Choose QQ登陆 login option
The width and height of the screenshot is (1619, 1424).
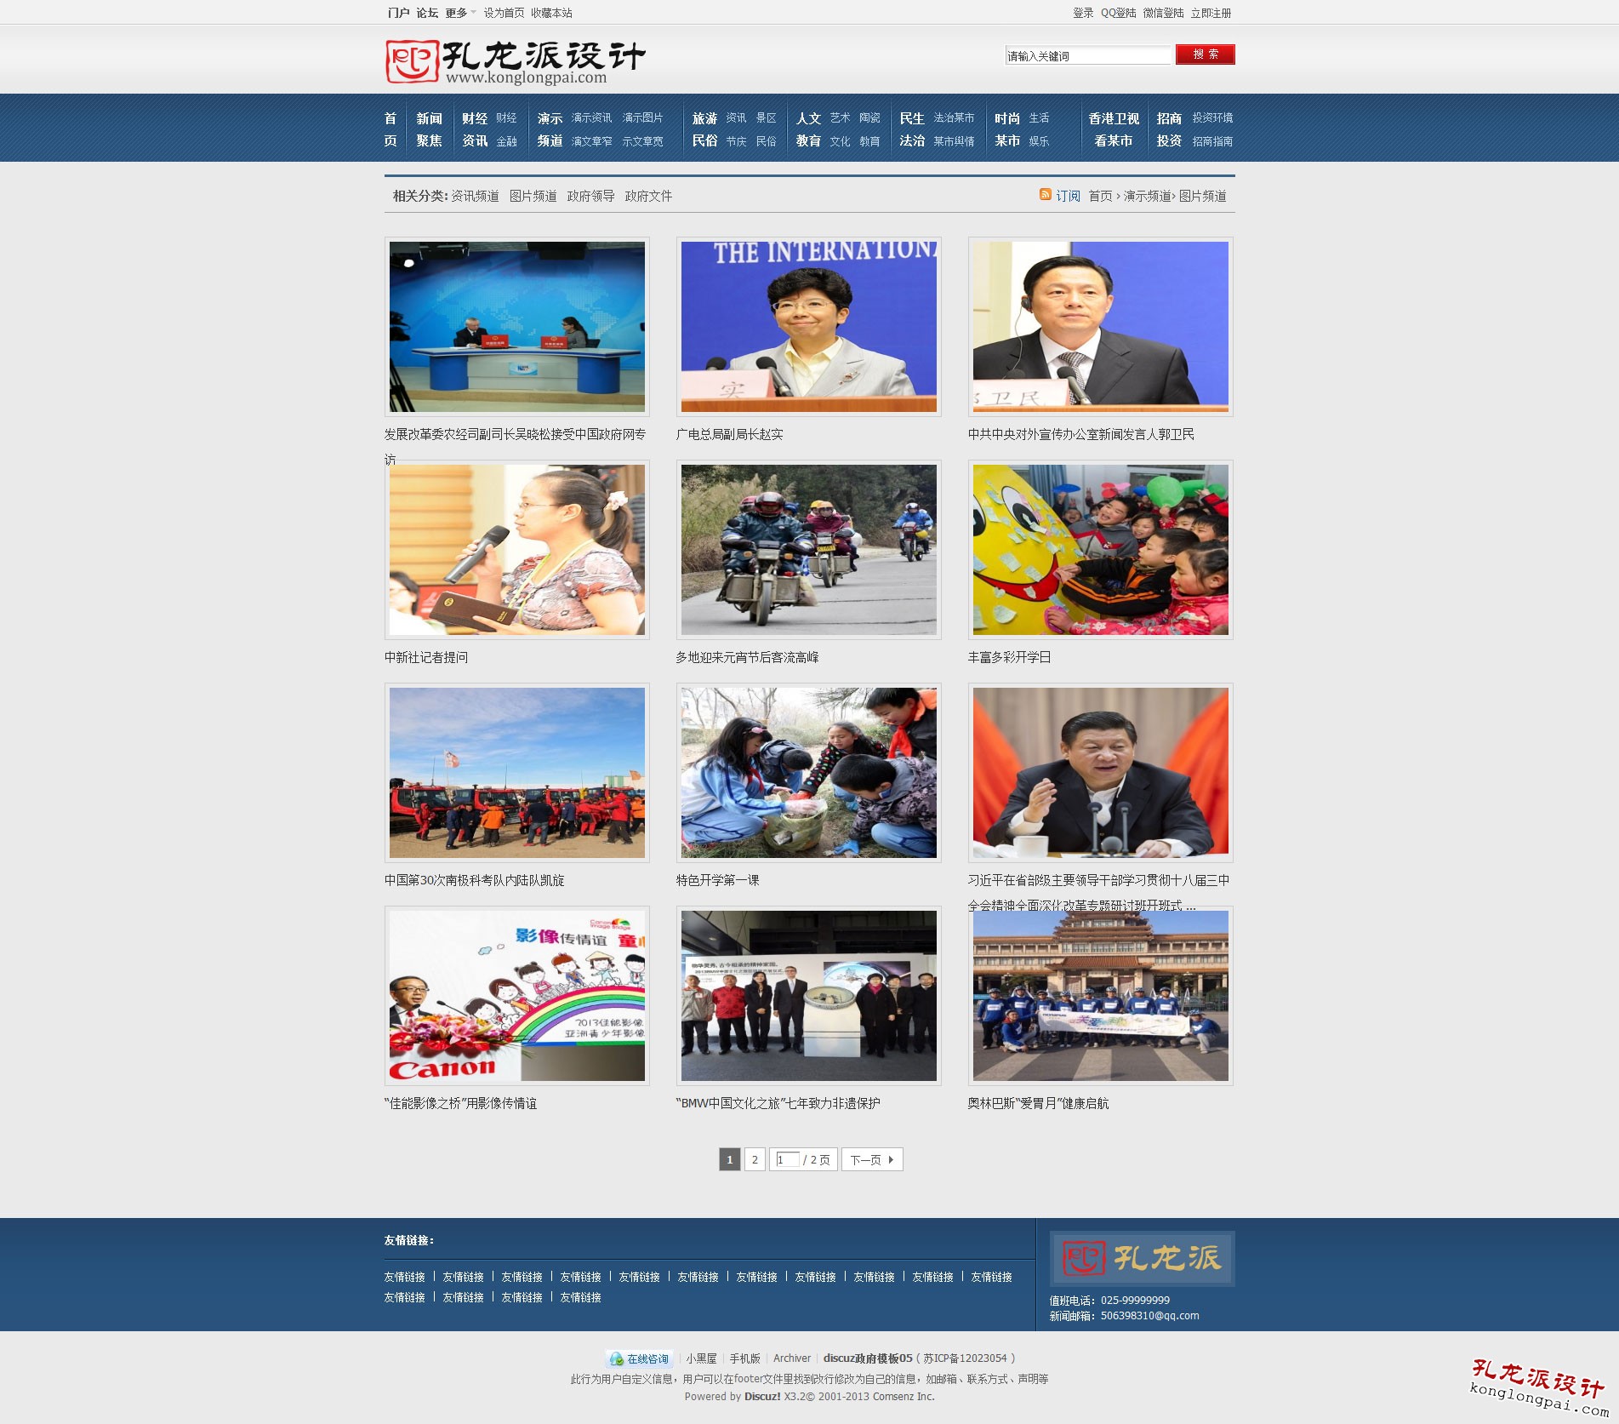point(1118,13)
